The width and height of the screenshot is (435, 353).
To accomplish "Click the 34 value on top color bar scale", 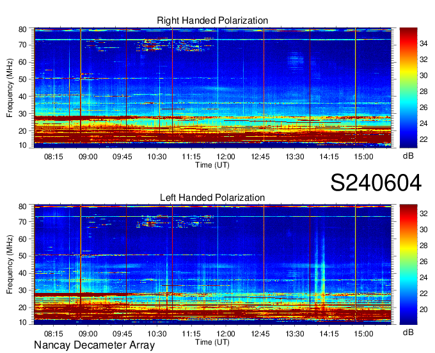I will pos(423,43).
